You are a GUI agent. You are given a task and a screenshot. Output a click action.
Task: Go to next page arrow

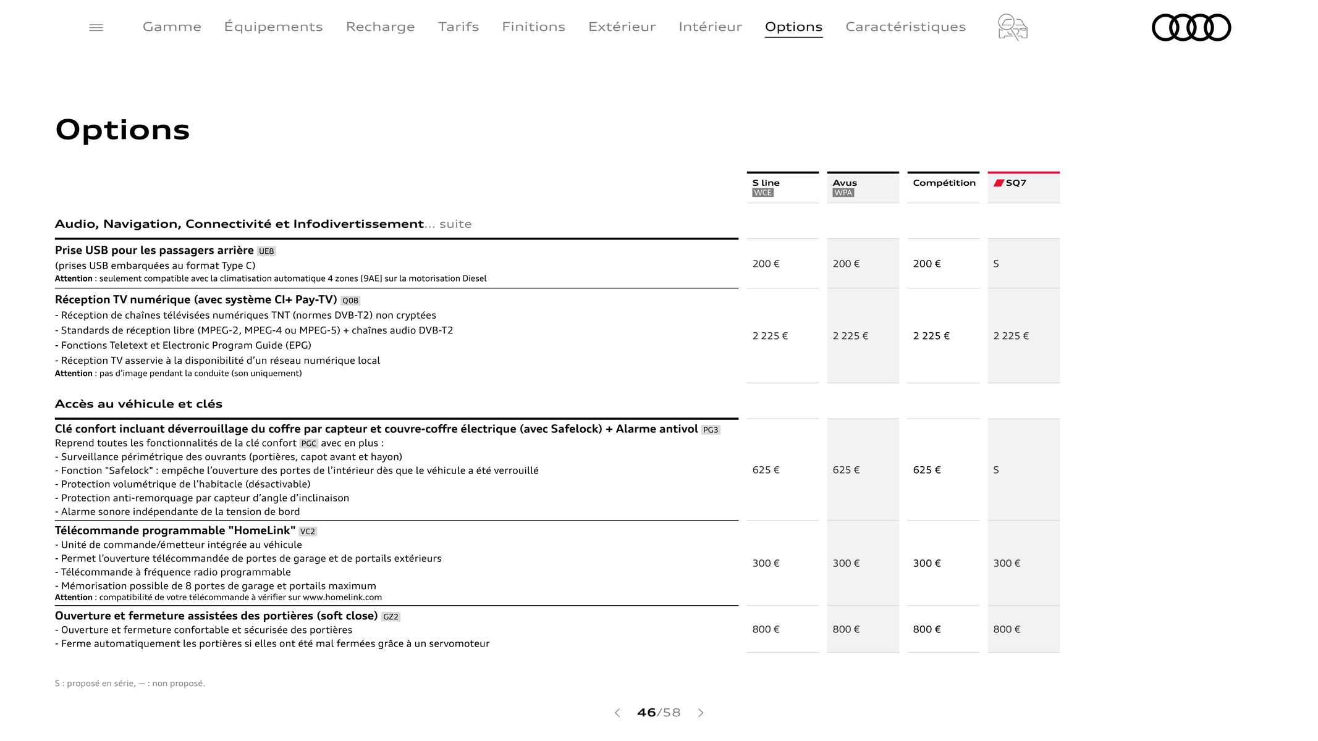(701, 713)
